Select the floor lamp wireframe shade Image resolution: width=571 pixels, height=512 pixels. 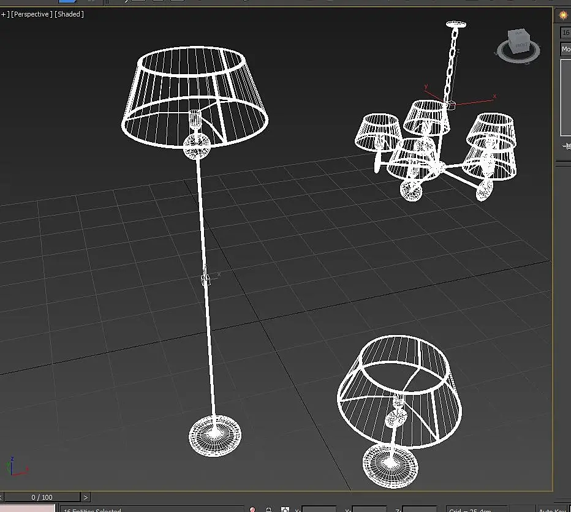click(195, 97)
